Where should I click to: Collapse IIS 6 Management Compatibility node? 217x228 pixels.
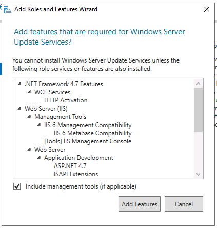pyautogui.click(x=39, y=125)
